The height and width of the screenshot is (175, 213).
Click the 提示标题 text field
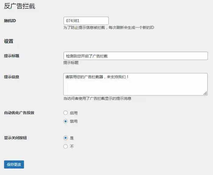coord(136,56)
